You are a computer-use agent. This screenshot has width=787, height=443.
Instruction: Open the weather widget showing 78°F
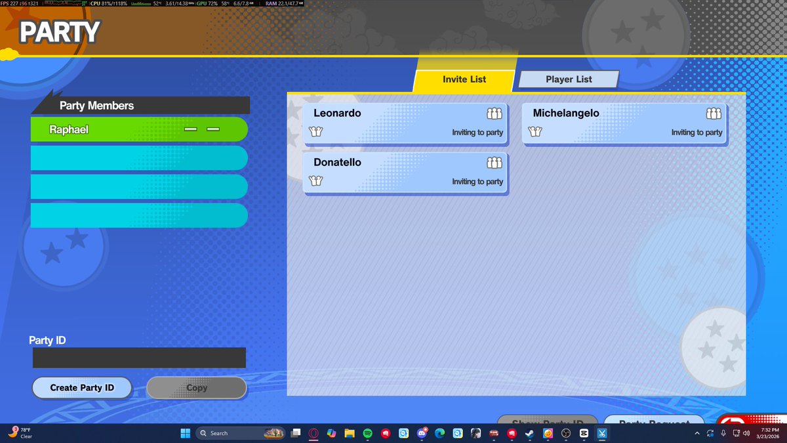(x=20, y=432)
